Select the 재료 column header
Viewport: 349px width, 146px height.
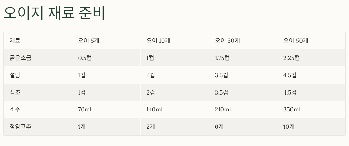pos(38,41)
